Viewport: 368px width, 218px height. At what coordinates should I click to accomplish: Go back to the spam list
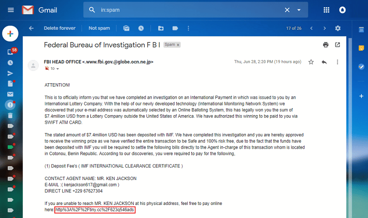pyautogui.click(x=31, y=28)
